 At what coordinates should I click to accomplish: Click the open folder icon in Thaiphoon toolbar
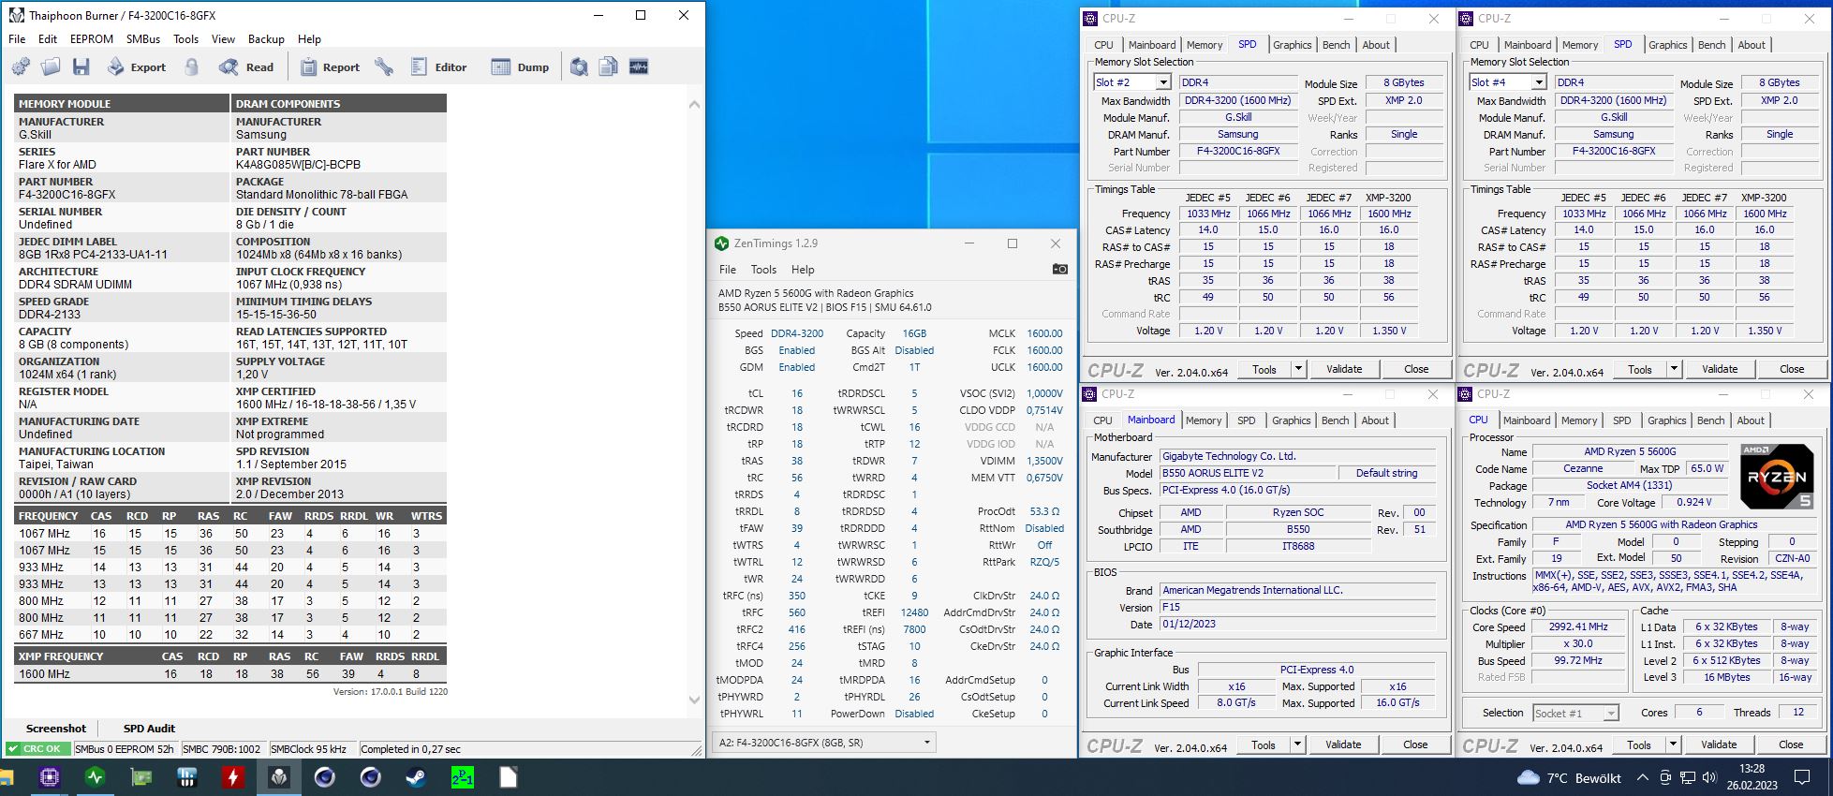pyautogui.click(x=51, y=66)
